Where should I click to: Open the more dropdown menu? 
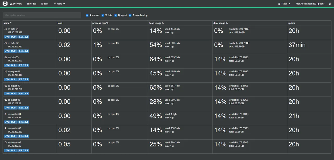pyautogui.click(x=59, y=4)
